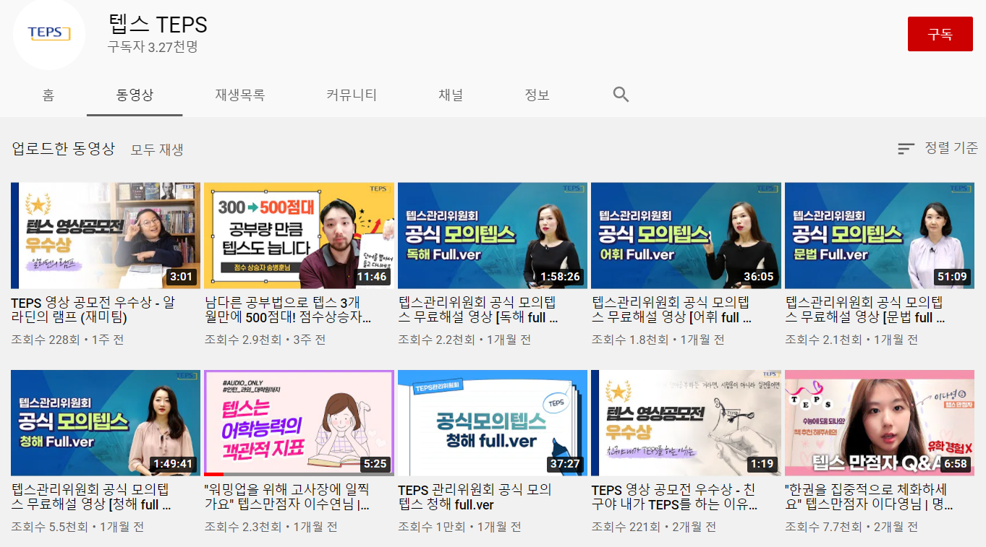Image resolution: width=986 pixels, height=547 pixels.
Task: Select the 동영상 tab
Action: point(135,95)
